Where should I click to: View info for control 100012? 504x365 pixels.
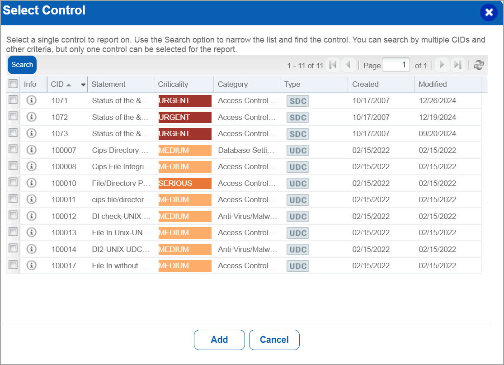click(31, 216)
